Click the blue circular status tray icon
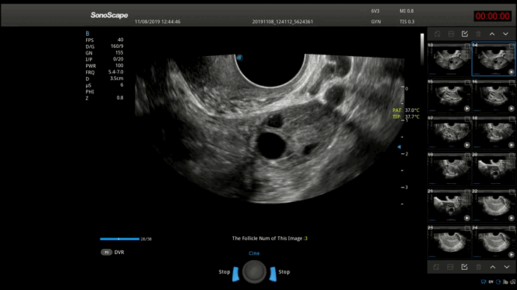The width and height of the screenshot is (517, 290). point(498,282)
